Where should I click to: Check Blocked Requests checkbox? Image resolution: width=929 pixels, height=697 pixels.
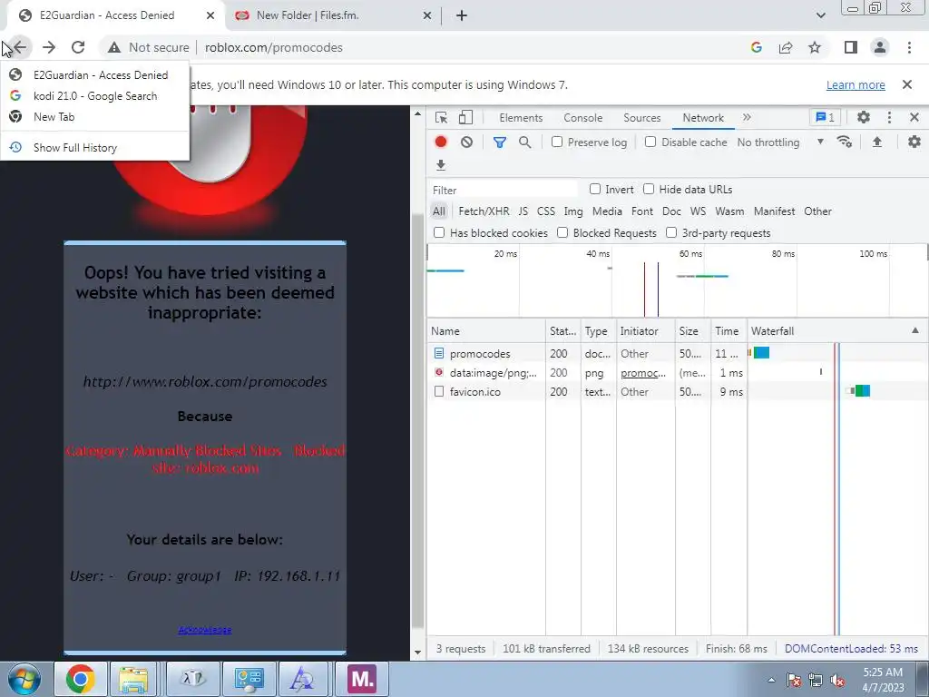click(562, 232)
